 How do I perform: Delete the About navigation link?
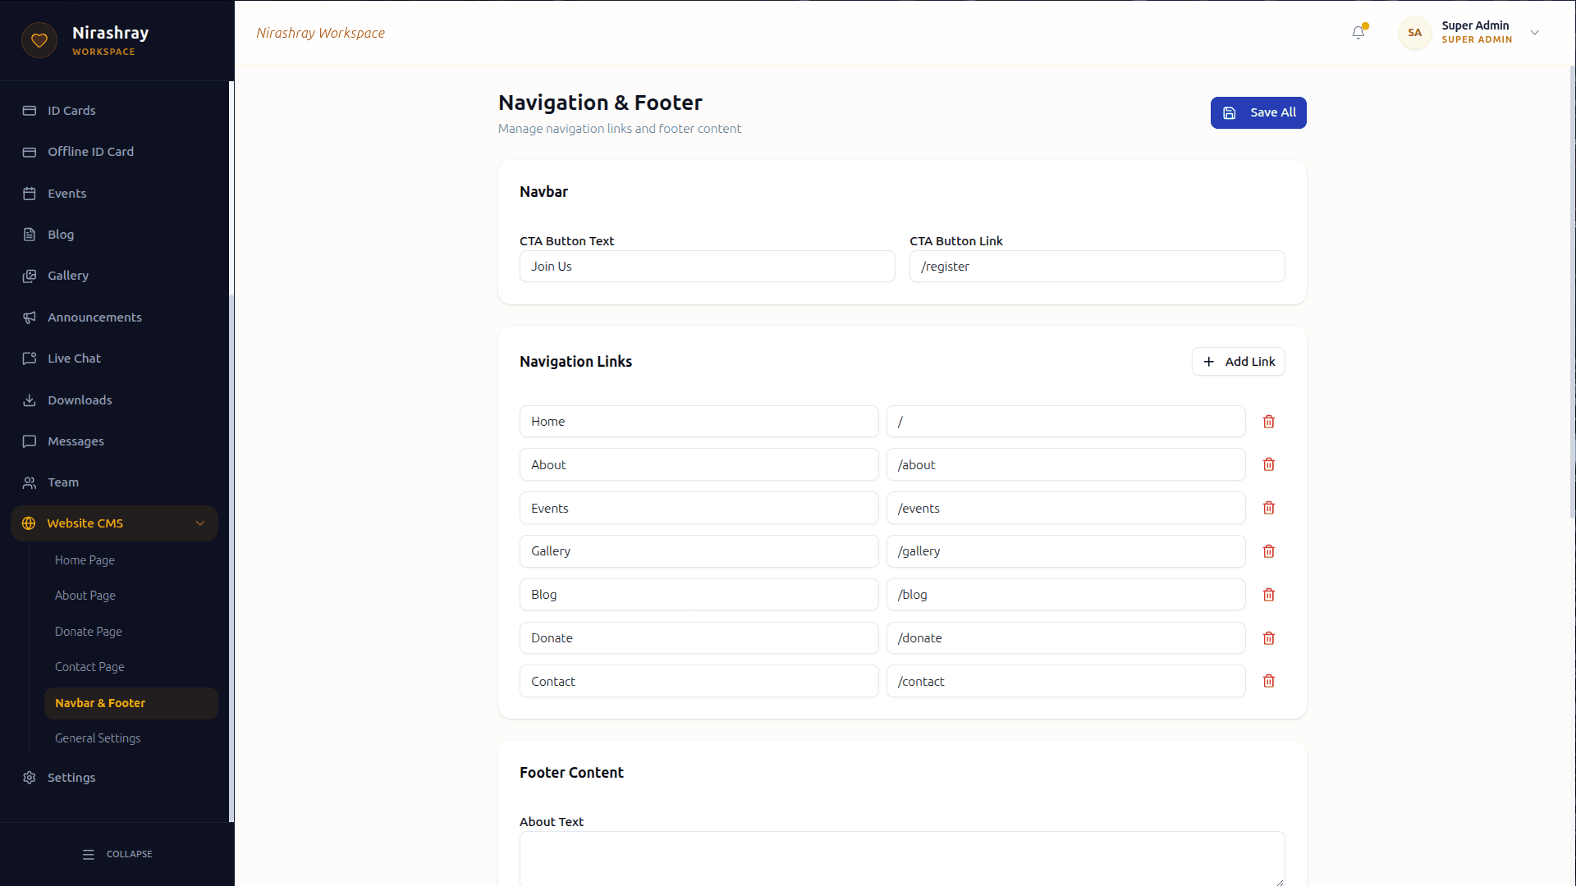pyautogui.click(x=1268, y=464)
